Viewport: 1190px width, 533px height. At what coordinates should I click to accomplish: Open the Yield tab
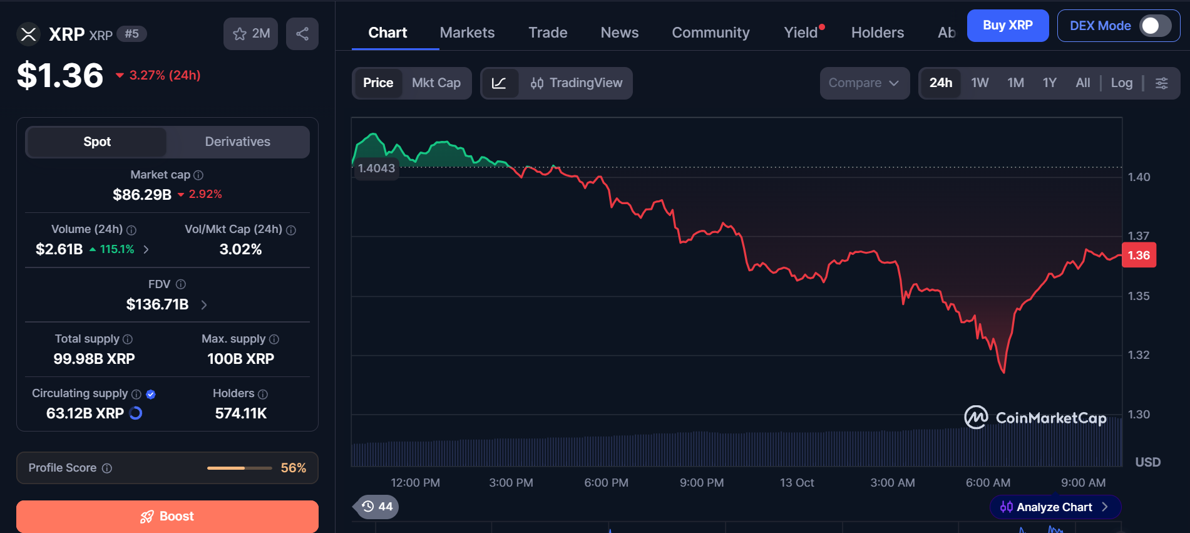[x=801, y=33]
